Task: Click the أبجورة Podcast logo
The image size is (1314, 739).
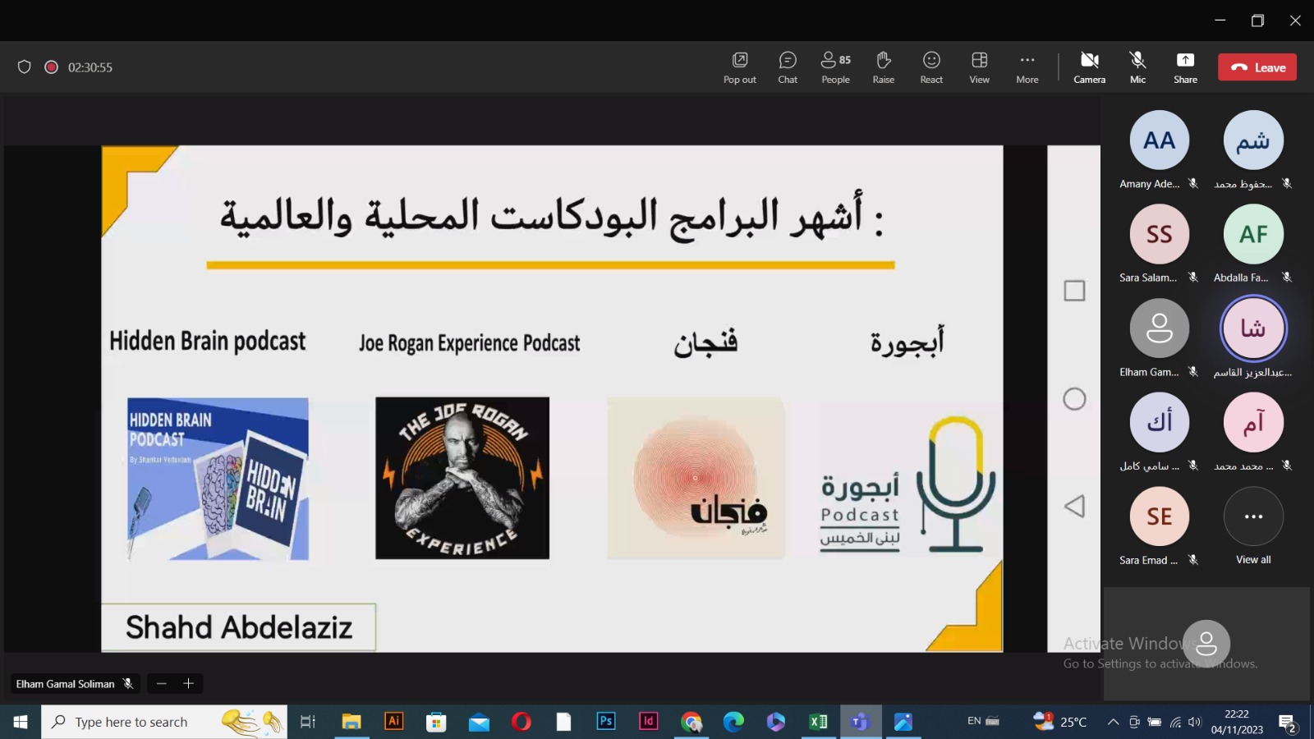Action: (907, 484)
